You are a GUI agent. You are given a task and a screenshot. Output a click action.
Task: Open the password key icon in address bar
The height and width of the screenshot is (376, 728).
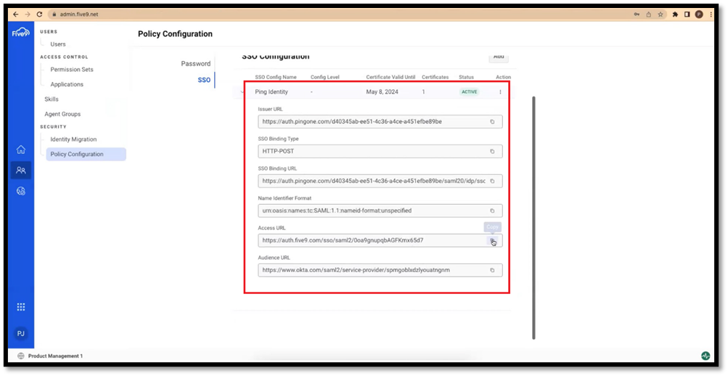[637, 15]
